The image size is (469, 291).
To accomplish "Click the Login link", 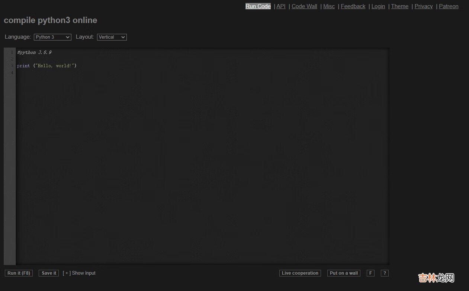I will 378,6.
